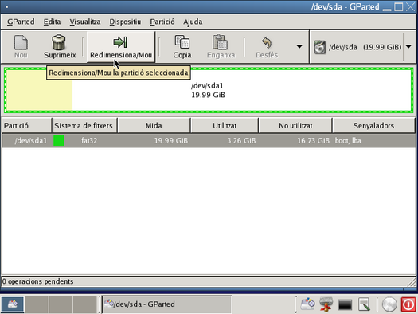Sort by the Sistema de fitxers column header

pyautogui.click(x=84, y=125)
